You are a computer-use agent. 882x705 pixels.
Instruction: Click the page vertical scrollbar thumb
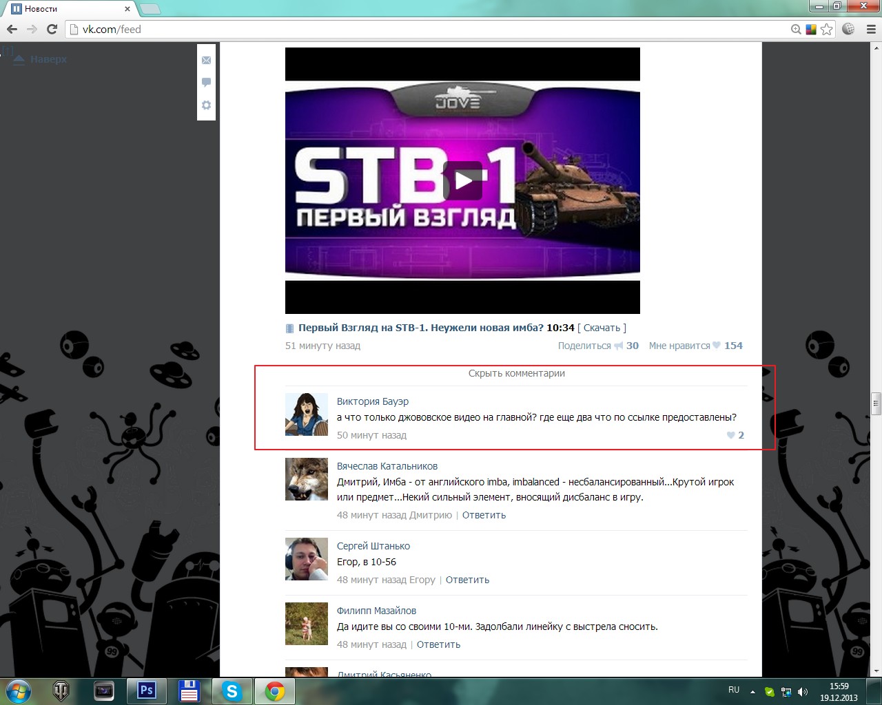tap(876, 403)
